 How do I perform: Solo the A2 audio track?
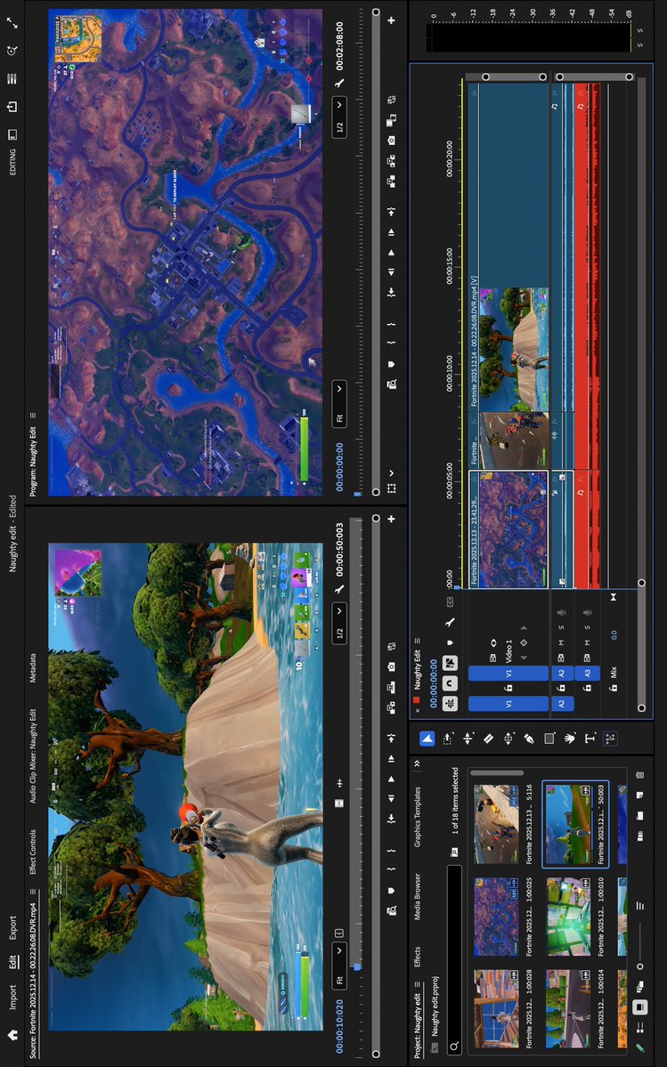562,627
